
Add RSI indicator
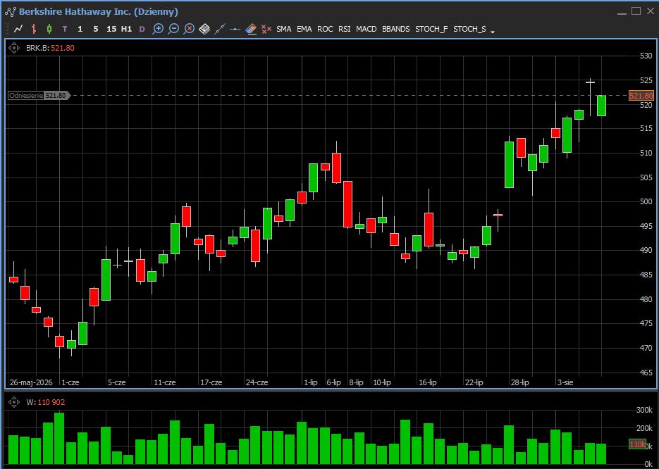pyautogui.click(x=344, y=29)
